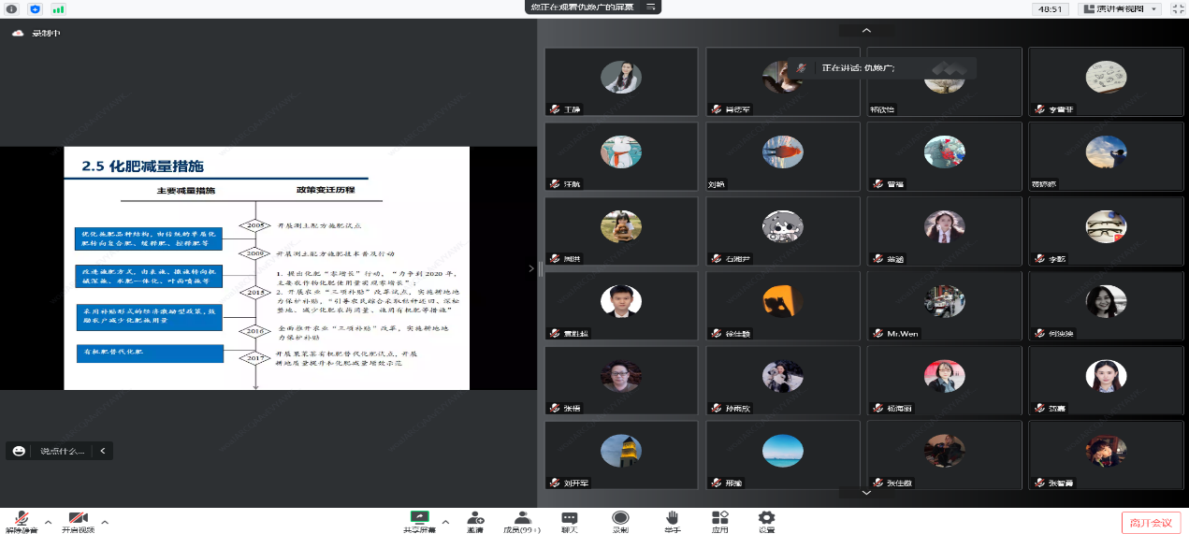Expand microphone options arrow beside mute
1189x534 pixels.
point(47,522)
